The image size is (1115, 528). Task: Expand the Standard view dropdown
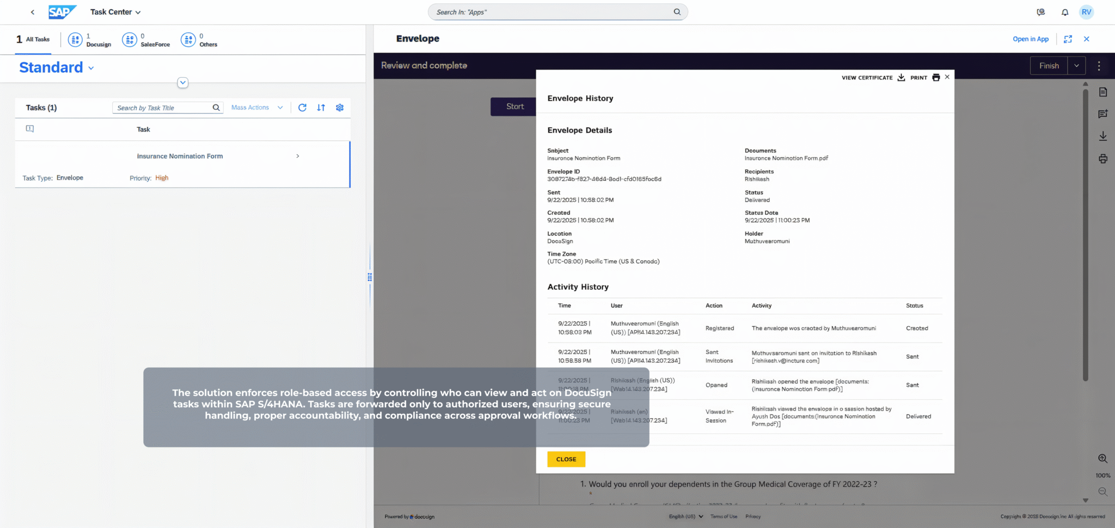(x=91, y=67)
